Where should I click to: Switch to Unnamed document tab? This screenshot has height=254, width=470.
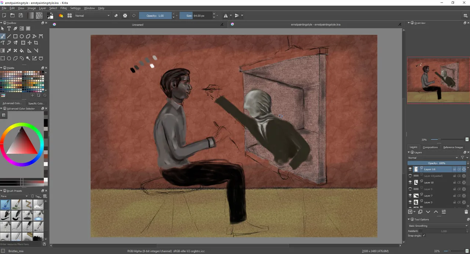click(138, 25)
